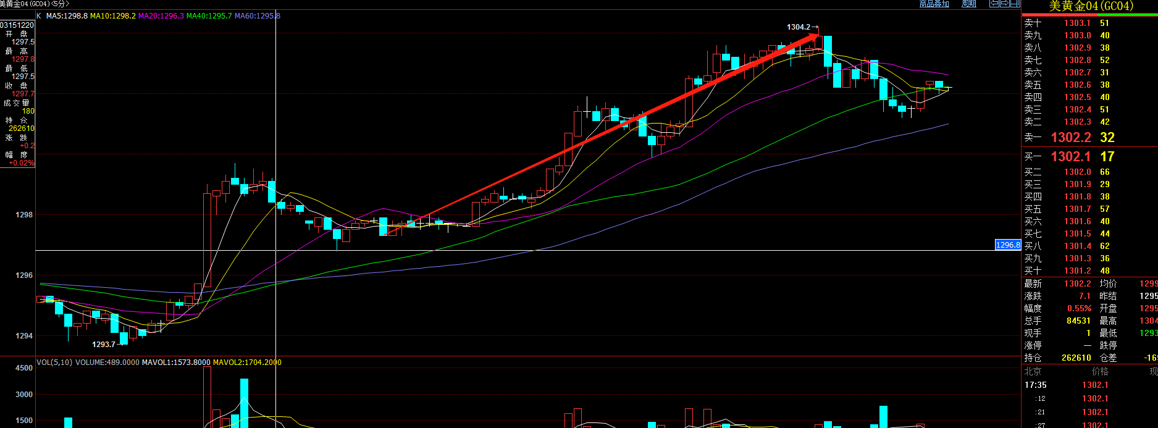Click the K chart type label
The height and width of the screenshot is (428, 1158).
[40, 15]
